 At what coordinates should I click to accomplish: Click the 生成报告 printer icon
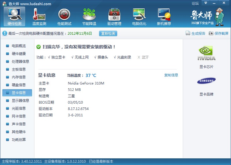pyautogui.click(x=188, y=33)
